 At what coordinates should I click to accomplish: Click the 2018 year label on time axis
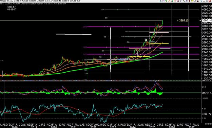pos(14,127)
